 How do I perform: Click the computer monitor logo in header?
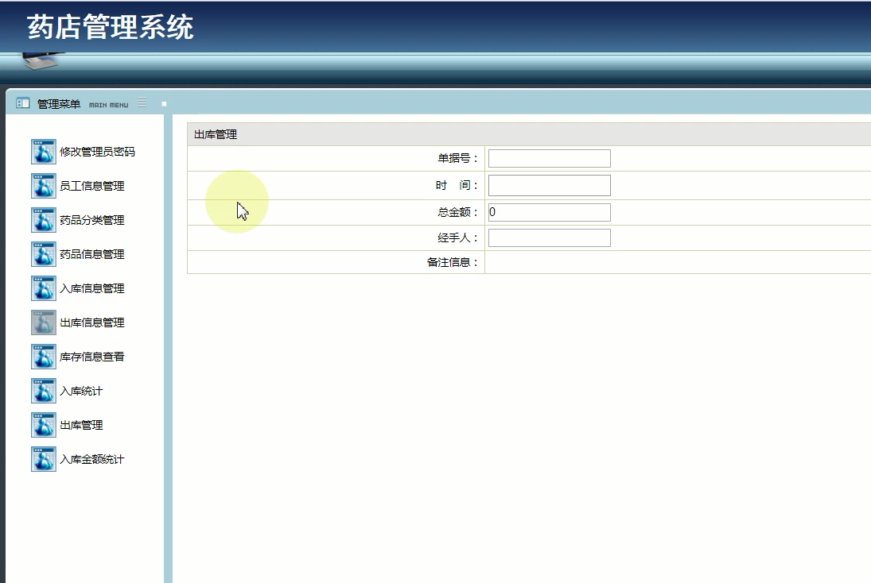[43, 60]
